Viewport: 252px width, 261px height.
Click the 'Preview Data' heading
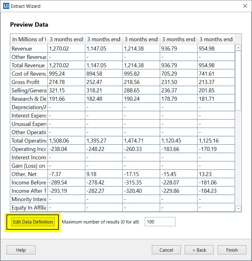[29, 24]
